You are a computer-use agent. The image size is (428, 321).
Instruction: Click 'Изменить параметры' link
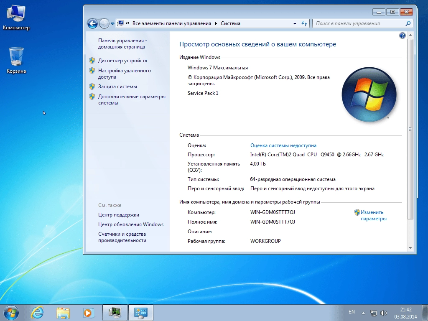point(373,215)
